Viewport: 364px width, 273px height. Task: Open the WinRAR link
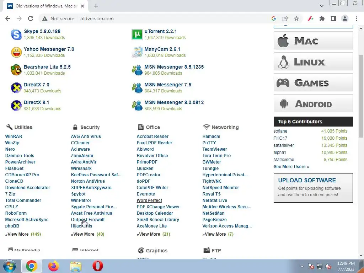14,136
